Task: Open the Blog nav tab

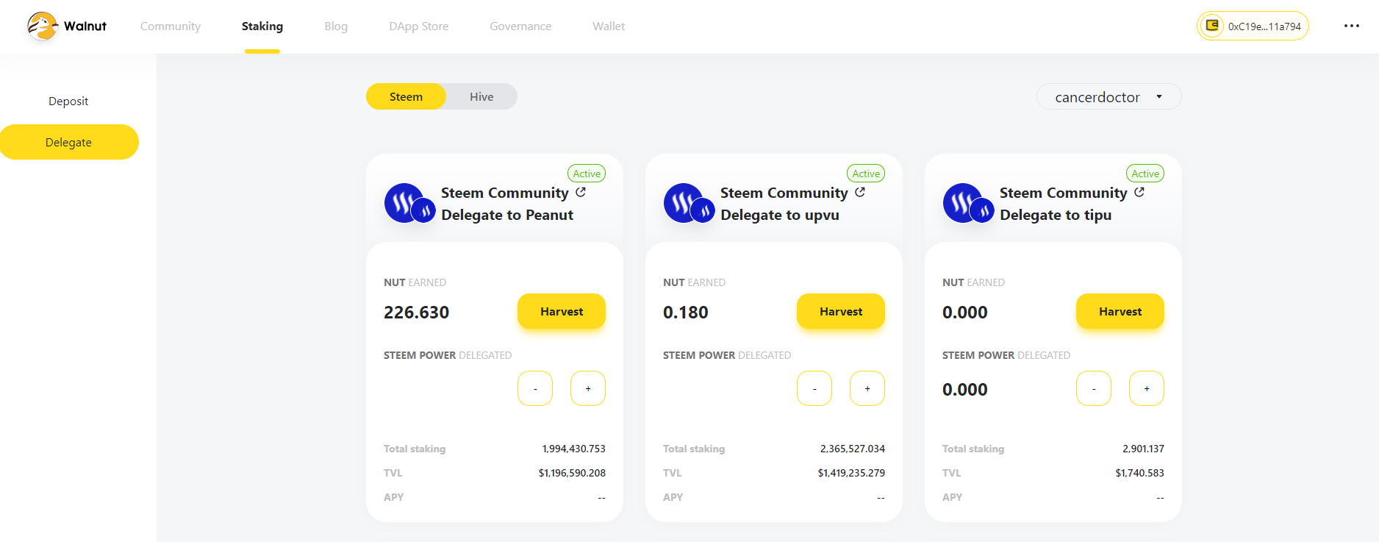Action: [x=336, y=26]
